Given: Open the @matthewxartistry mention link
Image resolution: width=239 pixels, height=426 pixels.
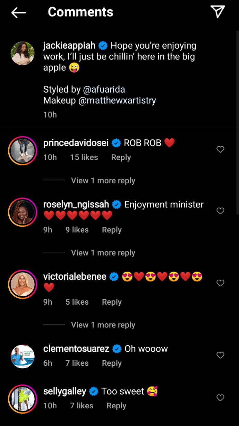Looking at the screenshot, I should [117, 101].
